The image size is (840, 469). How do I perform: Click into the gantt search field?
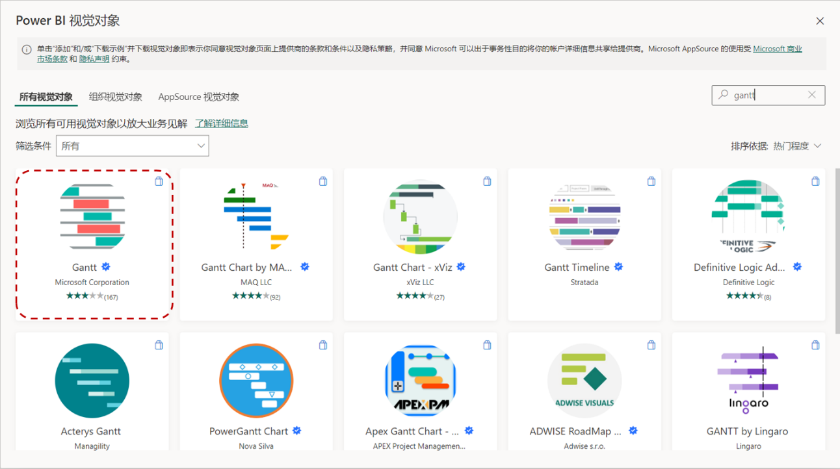point(768,95)
